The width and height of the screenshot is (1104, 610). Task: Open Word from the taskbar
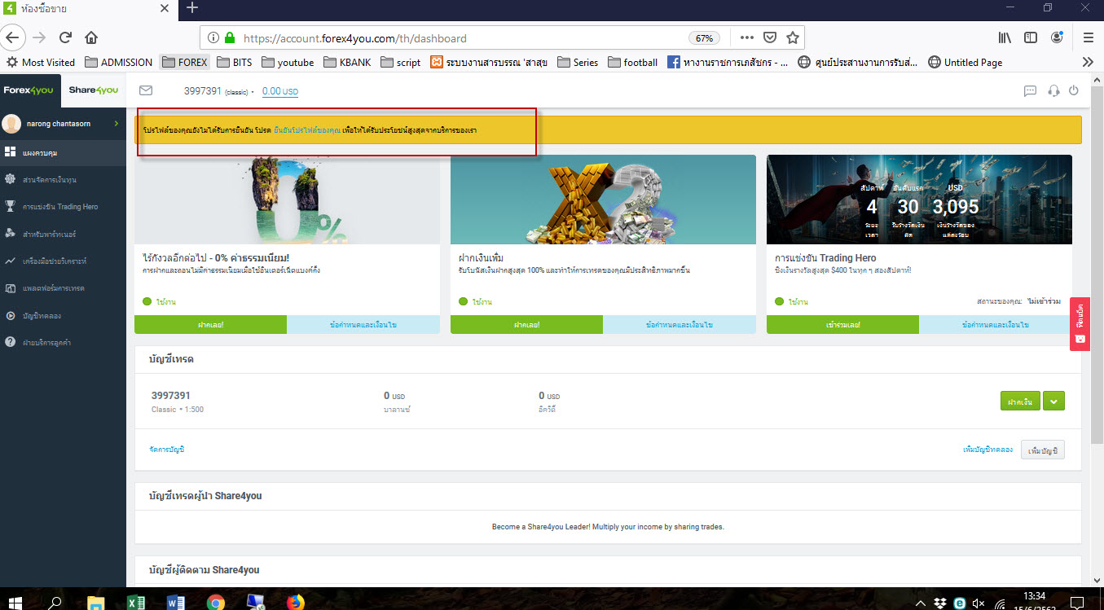pos(175,603)
